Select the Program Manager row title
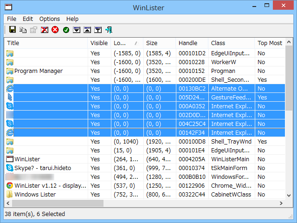This screenshot has width=297, height=223. coord(39,71)
